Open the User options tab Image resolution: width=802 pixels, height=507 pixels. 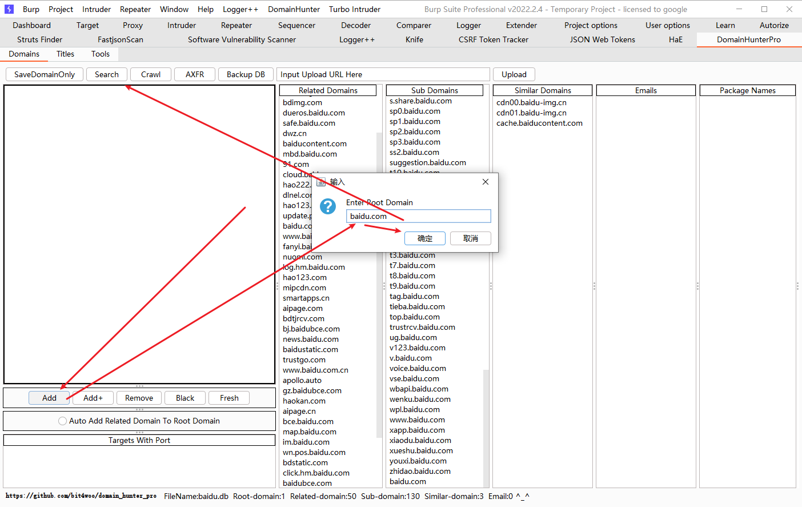tap(668, 25)
